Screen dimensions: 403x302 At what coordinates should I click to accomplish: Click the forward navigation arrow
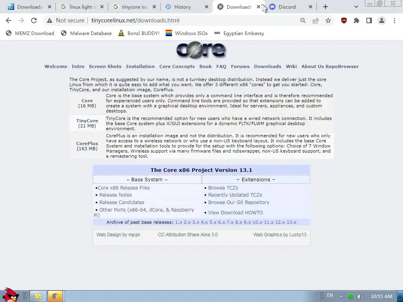click(x=21, y=20)
